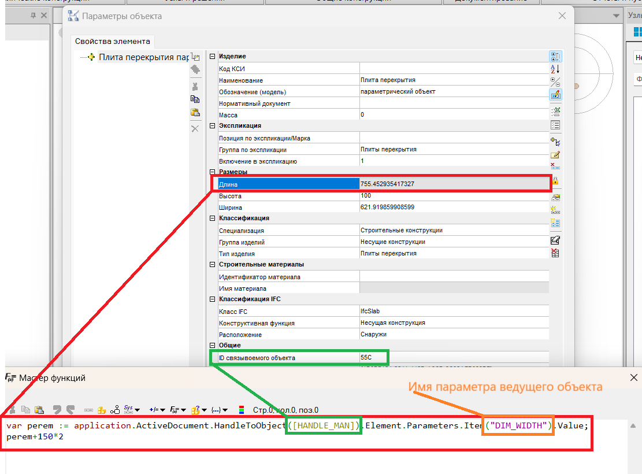Close the Параметры объекта dialog
The height and width of the screenshot is (474, 642).
click(x=562, y=16)
